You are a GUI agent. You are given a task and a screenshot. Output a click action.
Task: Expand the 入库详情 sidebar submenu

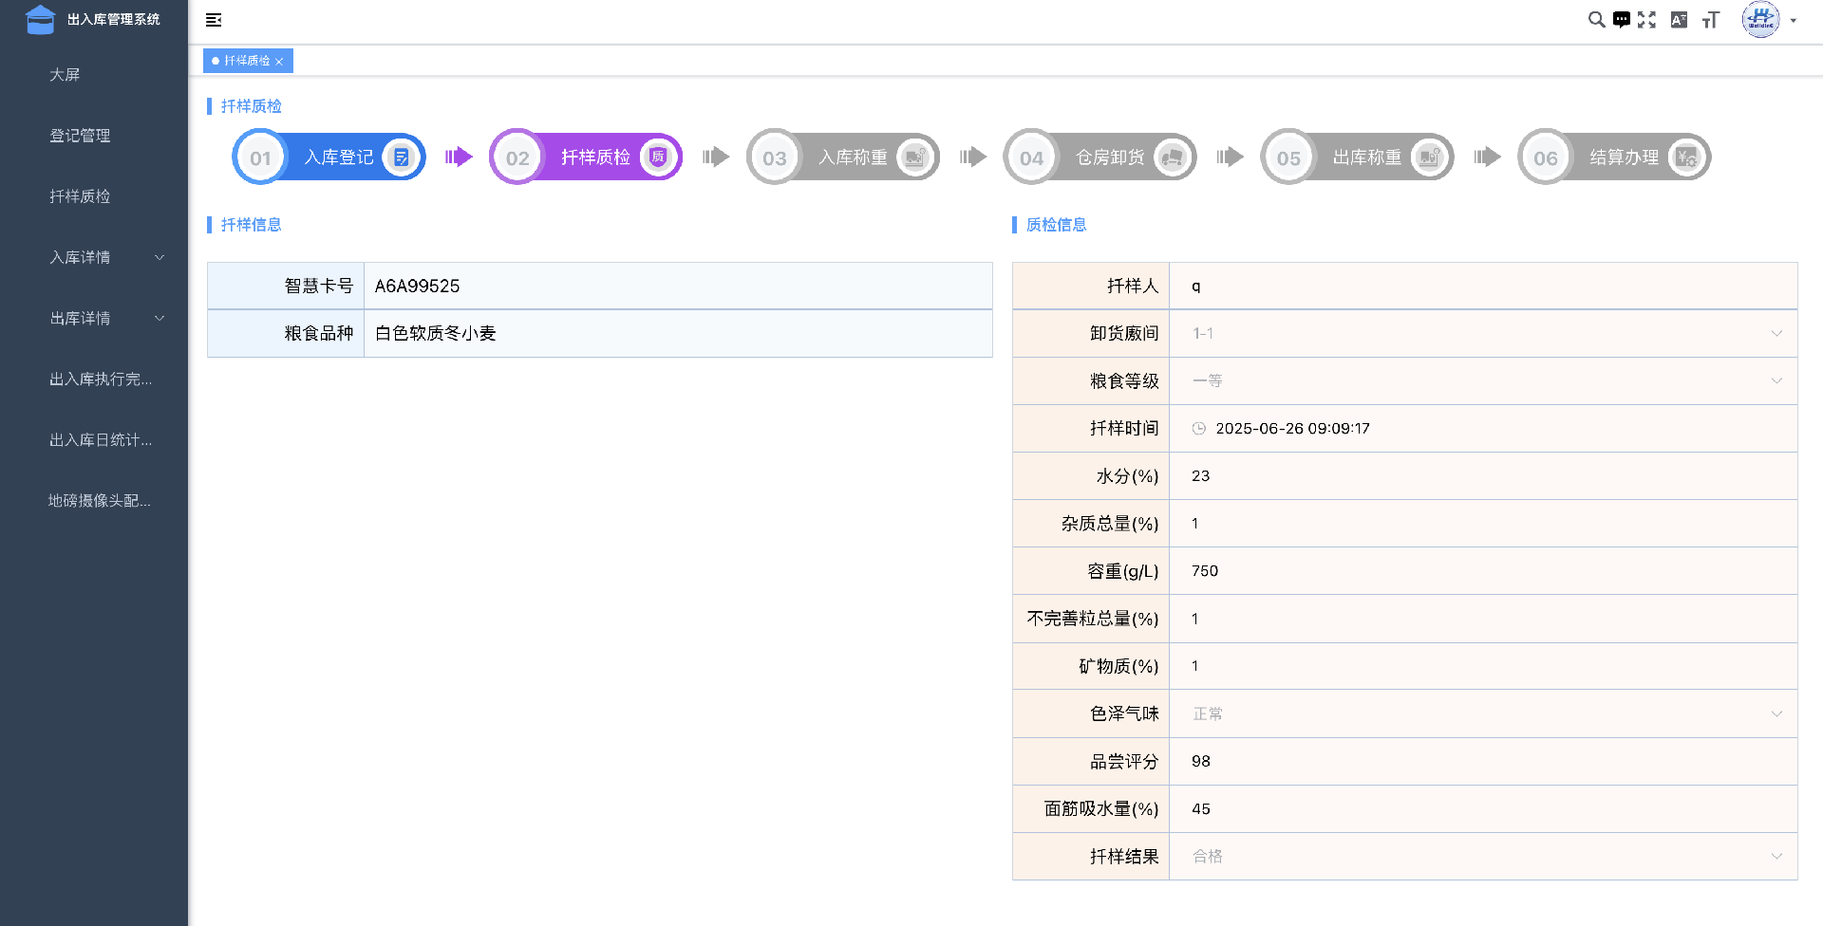pyautogui.click(x=94, y=257)
